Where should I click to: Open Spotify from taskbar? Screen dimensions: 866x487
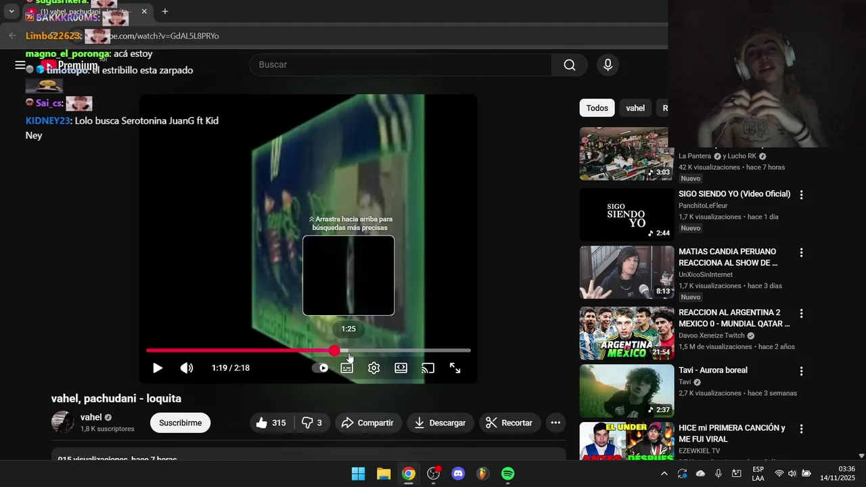pos(508,474)
